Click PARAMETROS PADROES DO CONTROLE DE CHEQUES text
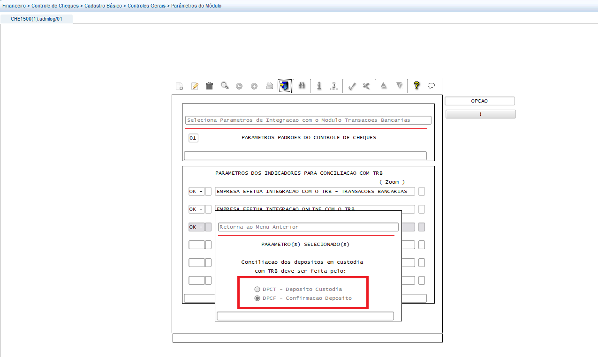598x357 pixels. [x=309, y=138]
